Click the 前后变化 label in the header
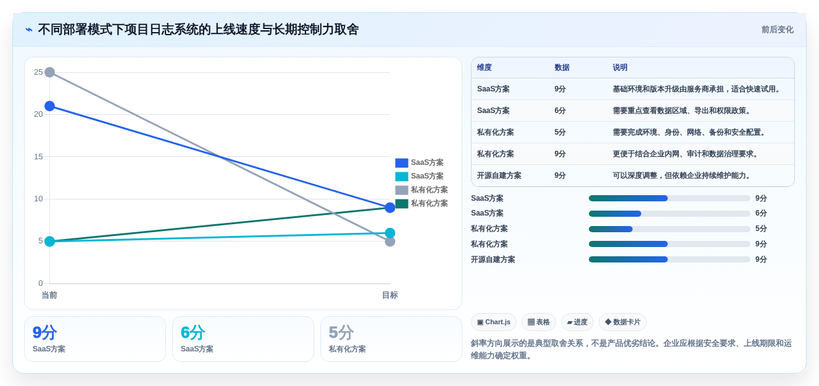The height and width of the screenshot is (386, 819). coord(777,30)
